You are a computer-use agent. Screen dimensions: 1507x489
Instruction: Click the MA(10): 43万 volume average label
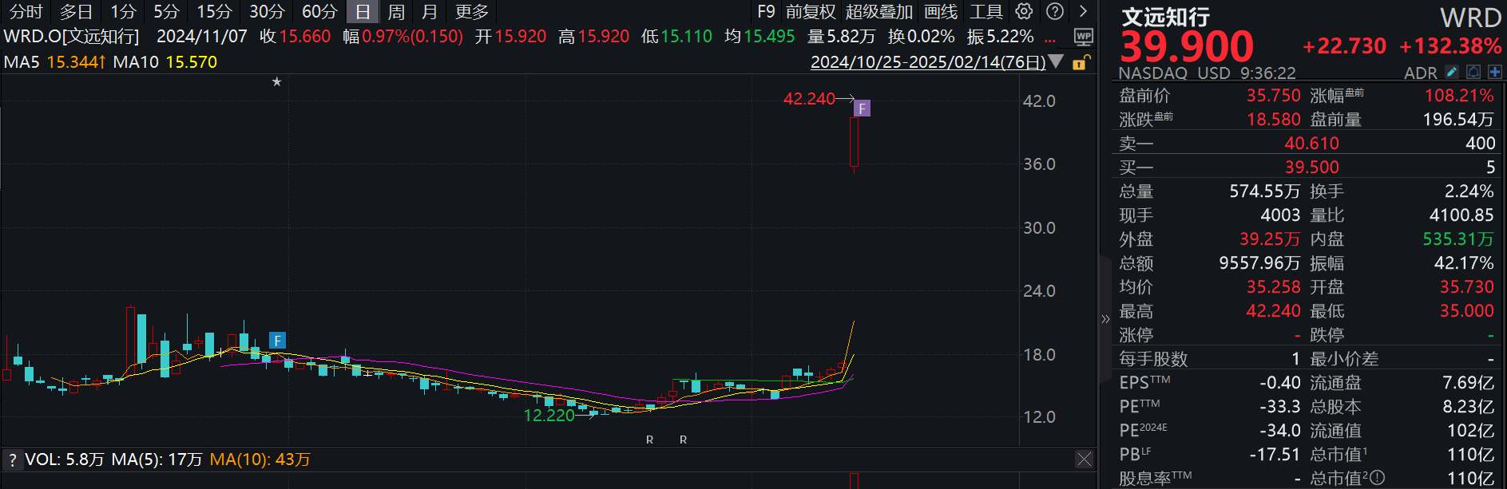pyautogui.click(x=260, y=459)
